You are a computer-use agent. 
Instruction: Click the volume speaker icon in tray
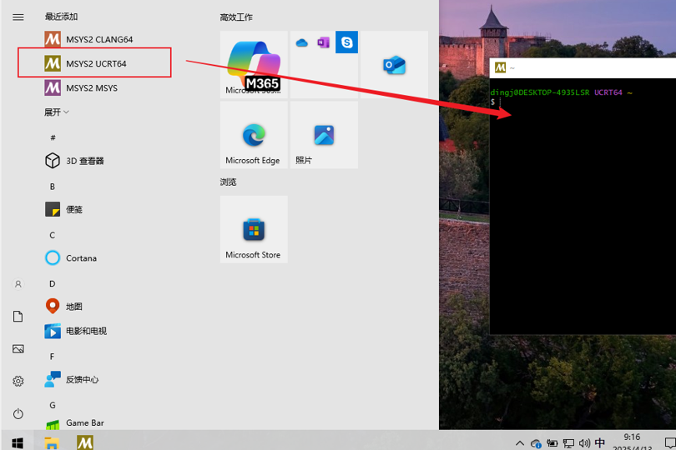584,443
